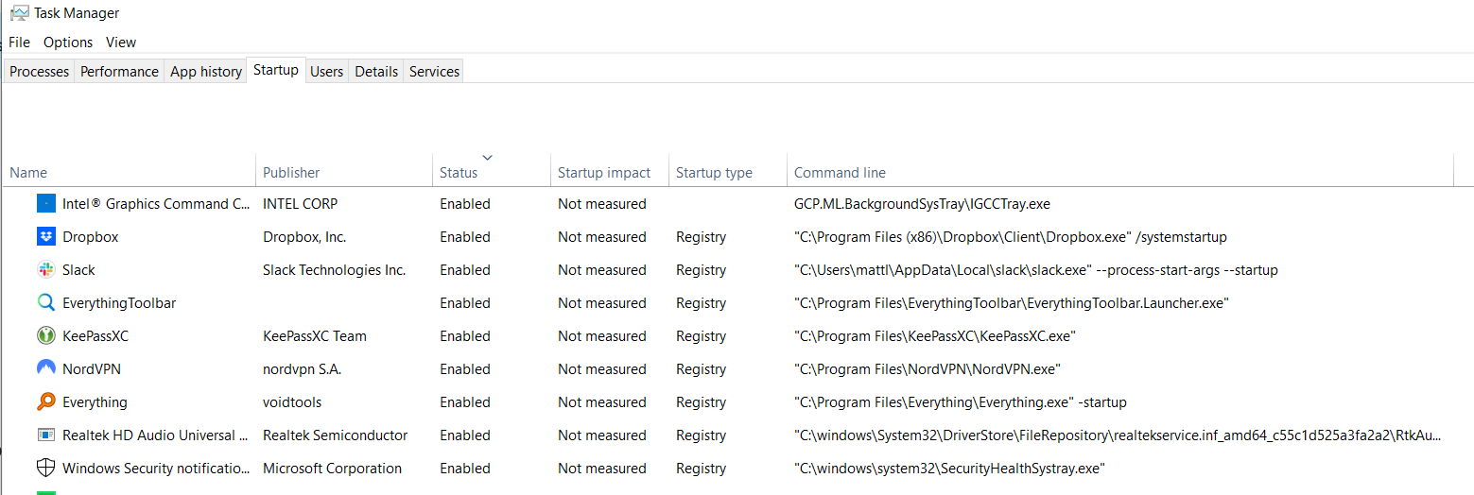Switch to the Processes tab

39,71
